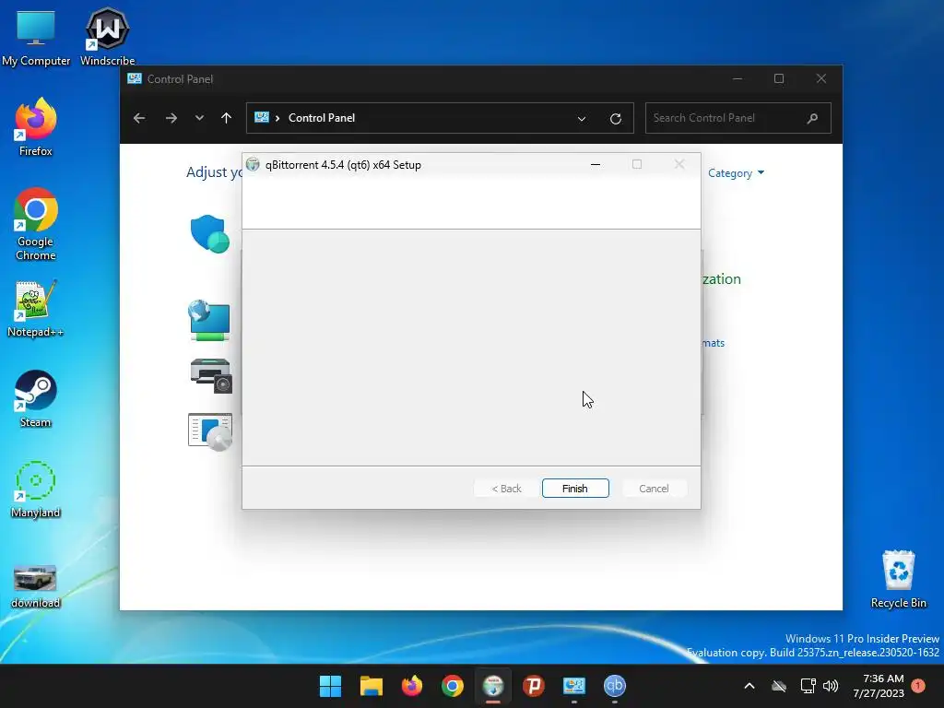944x708 pixels.
Task: Open Notepad++ desktop shortcut
Action: 36,308
